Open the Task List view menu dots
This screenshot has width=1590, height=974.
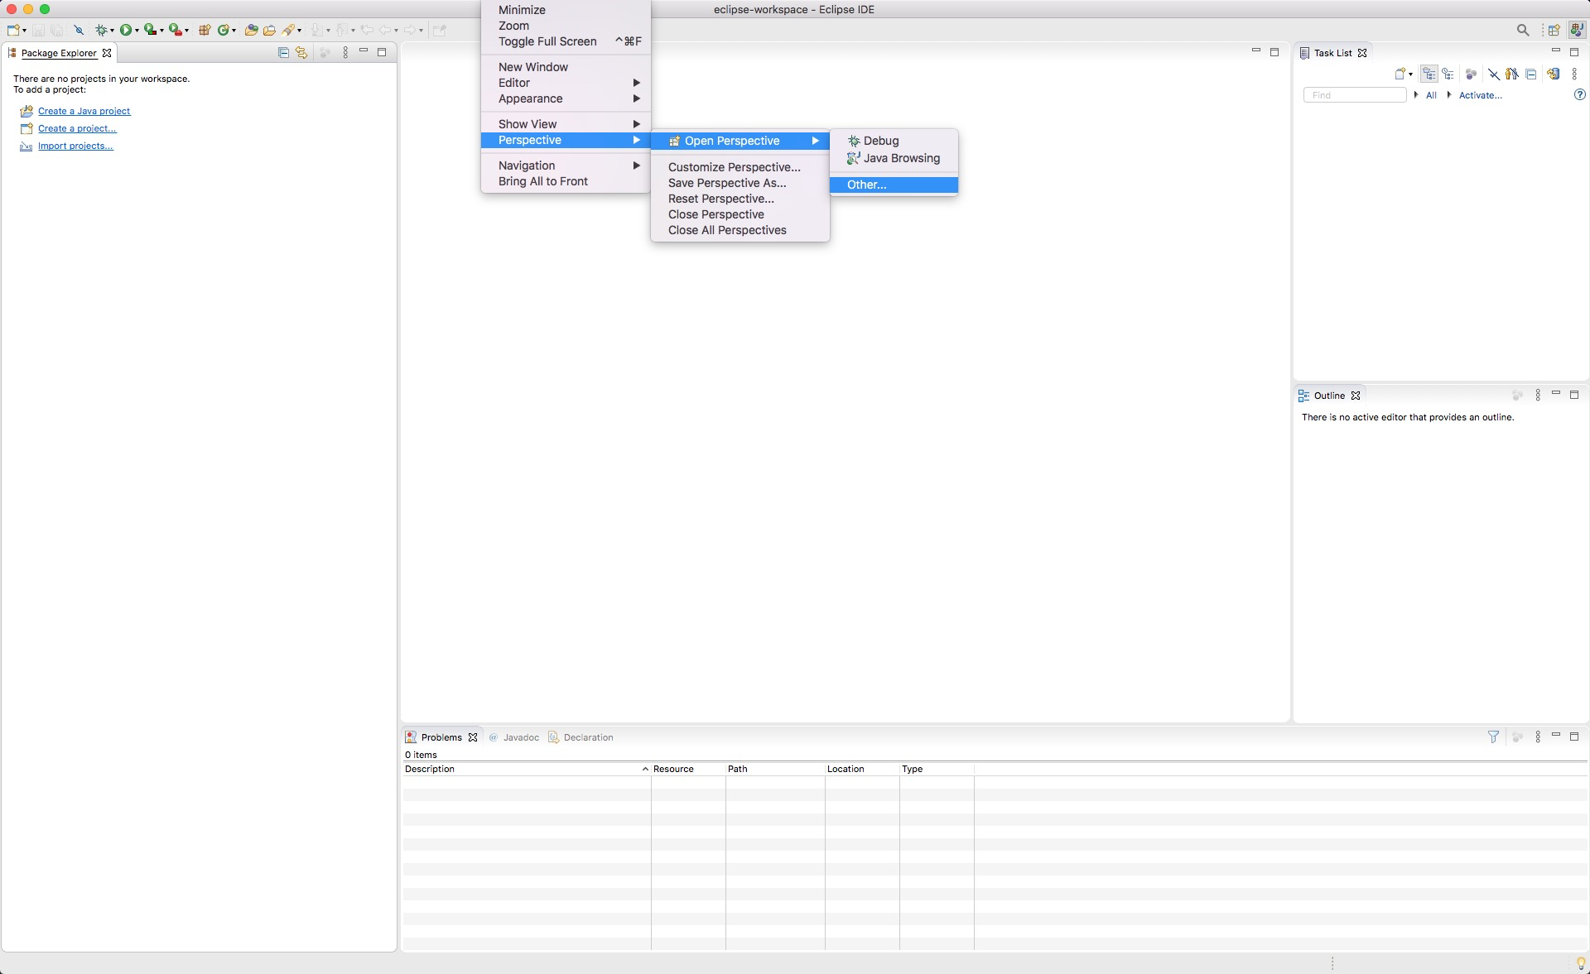[1574, 74]
